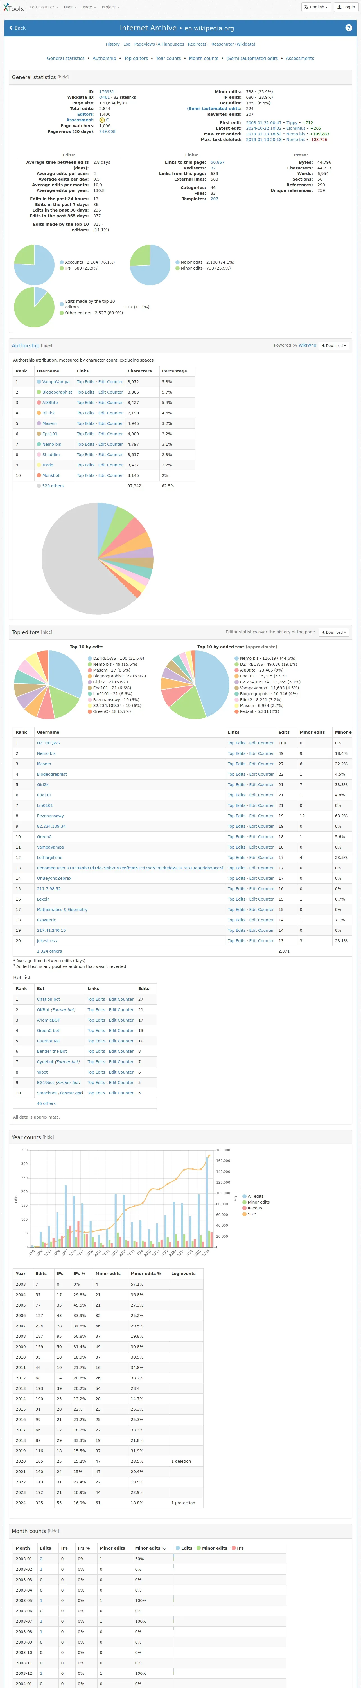This screenshot has height=1688, width=361.
Task: Jump to (Semi-)automated edits section link
Action: pos(252,58)
